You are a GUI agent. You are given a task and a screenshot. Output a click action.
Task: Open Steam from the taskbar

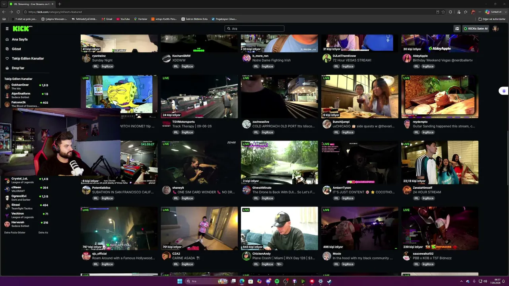point(329,281)
